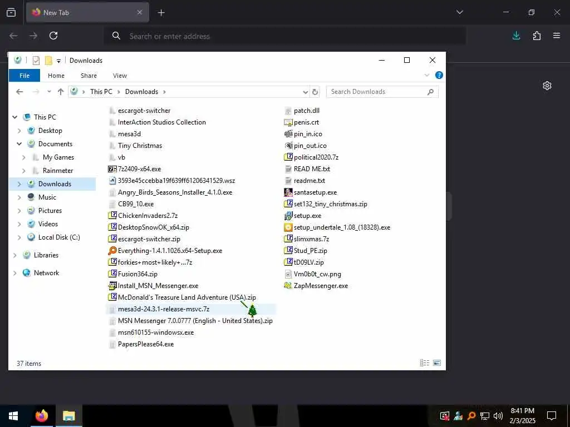Go up one folder level

point(61,92)
